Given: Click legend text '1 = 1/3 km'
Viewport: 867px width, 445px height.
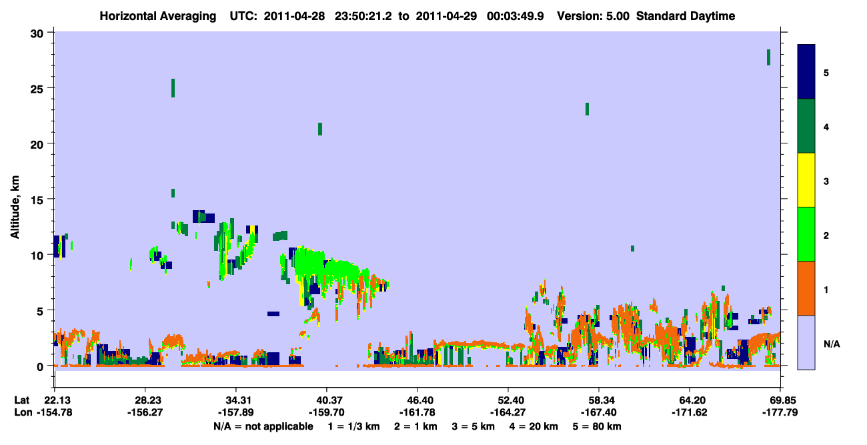Looking at the screenshot, I should coord(354,426).
